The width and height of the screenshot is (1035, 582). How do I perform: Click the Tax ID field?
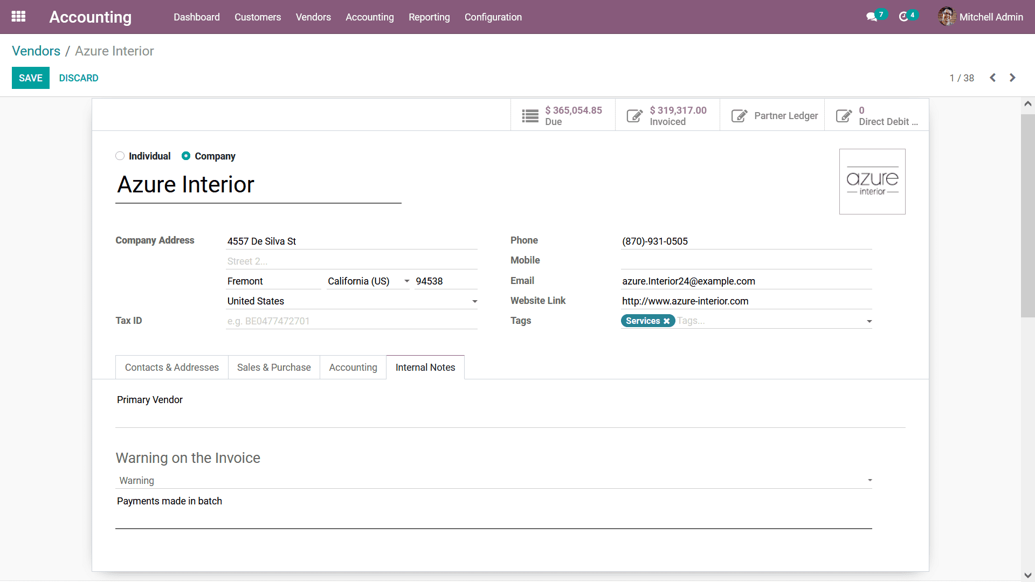click(351, 321)
